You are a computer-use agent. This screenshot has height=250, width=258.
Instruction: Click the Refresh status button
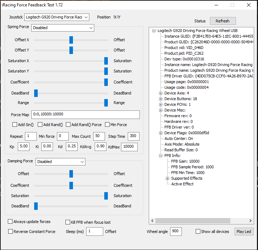(223, 21)
